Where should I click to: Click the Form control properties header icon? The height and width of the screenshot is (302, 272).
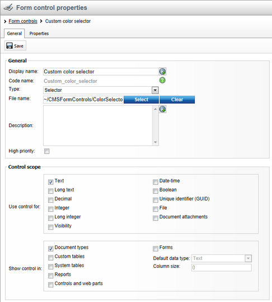pyautogui.click(x=8, y=7)
